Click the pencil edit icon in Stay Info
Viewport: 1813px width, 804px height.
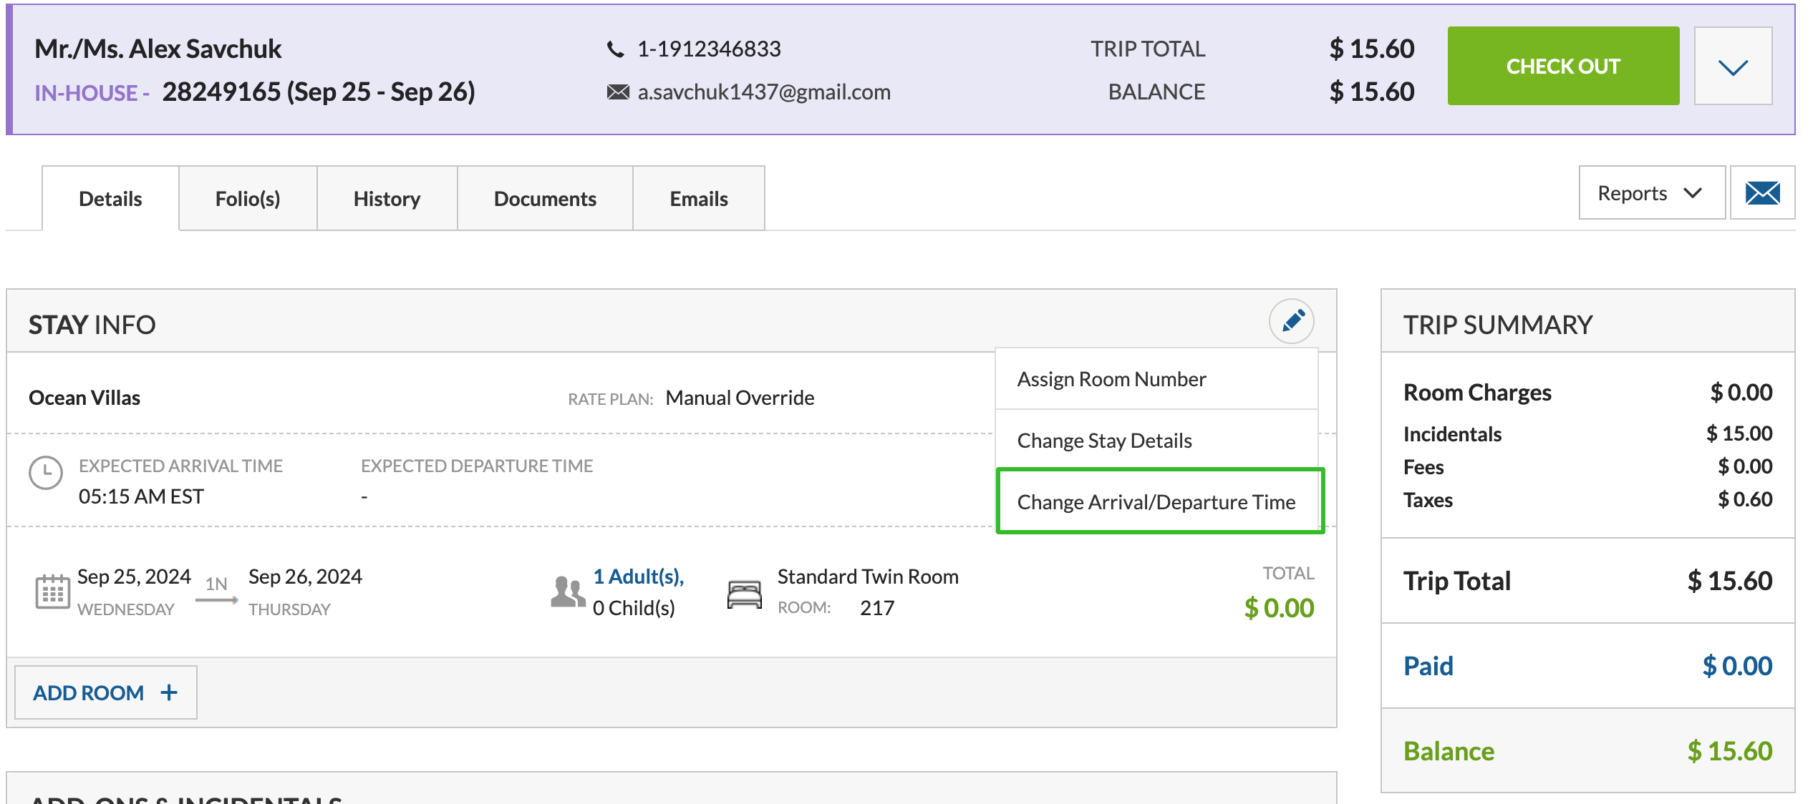click(1291, 321)
